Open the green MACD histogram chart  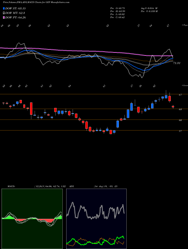32,219
